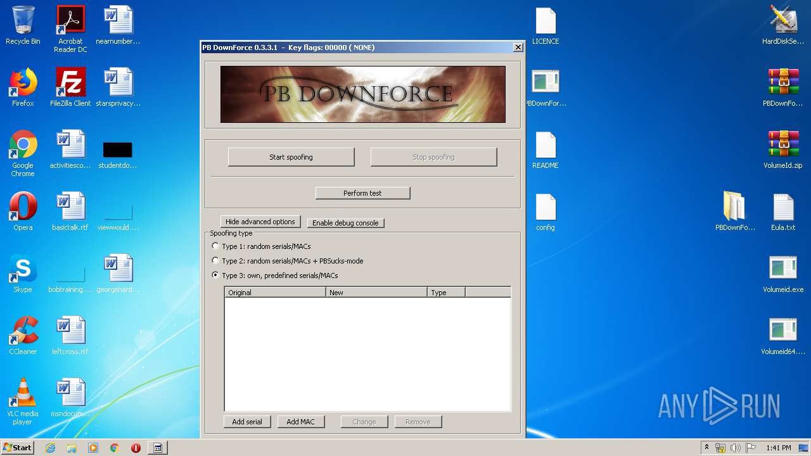Click the Start spoofing button
811x456 pixels.
pos(291,157)
